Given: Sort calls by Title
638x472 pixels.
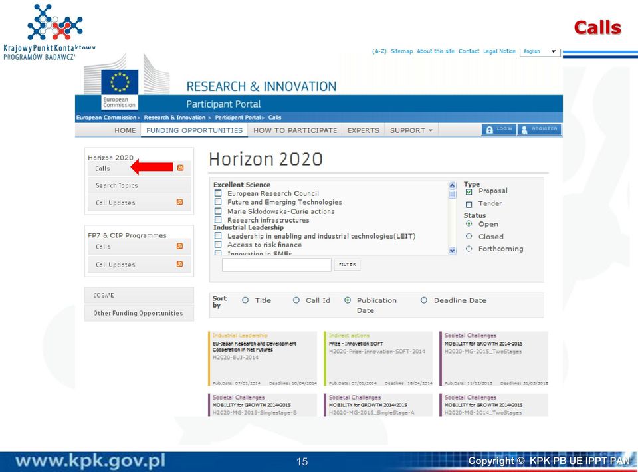Looking at the screenshot, I should pos(245,300).
